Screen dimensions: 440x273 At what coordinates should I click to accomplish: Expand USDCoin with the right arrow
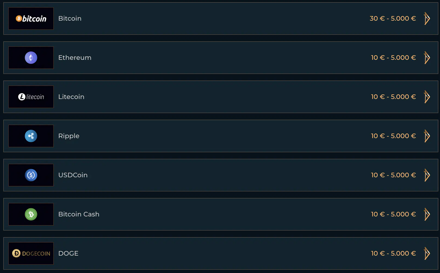(427, 175)
